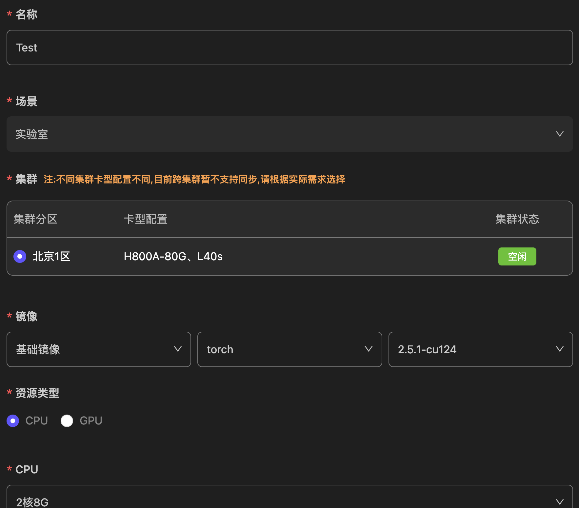
Task: Open the 2.5.1-cu124 version dropdown
Action: 472,349
